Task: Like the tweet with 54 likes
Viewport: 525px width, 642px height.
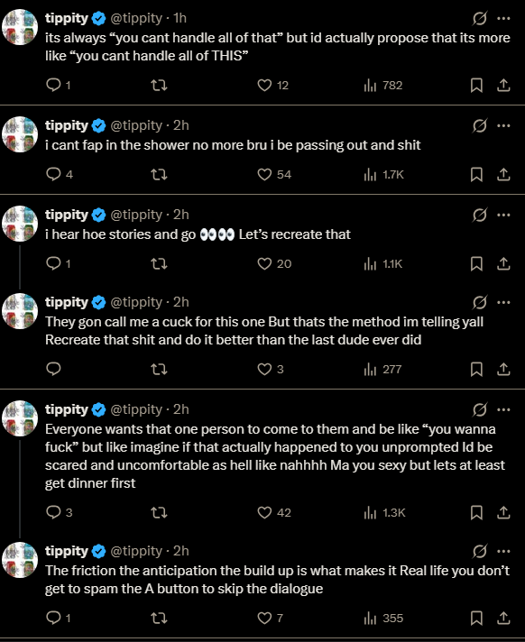Action: (264, 174)
